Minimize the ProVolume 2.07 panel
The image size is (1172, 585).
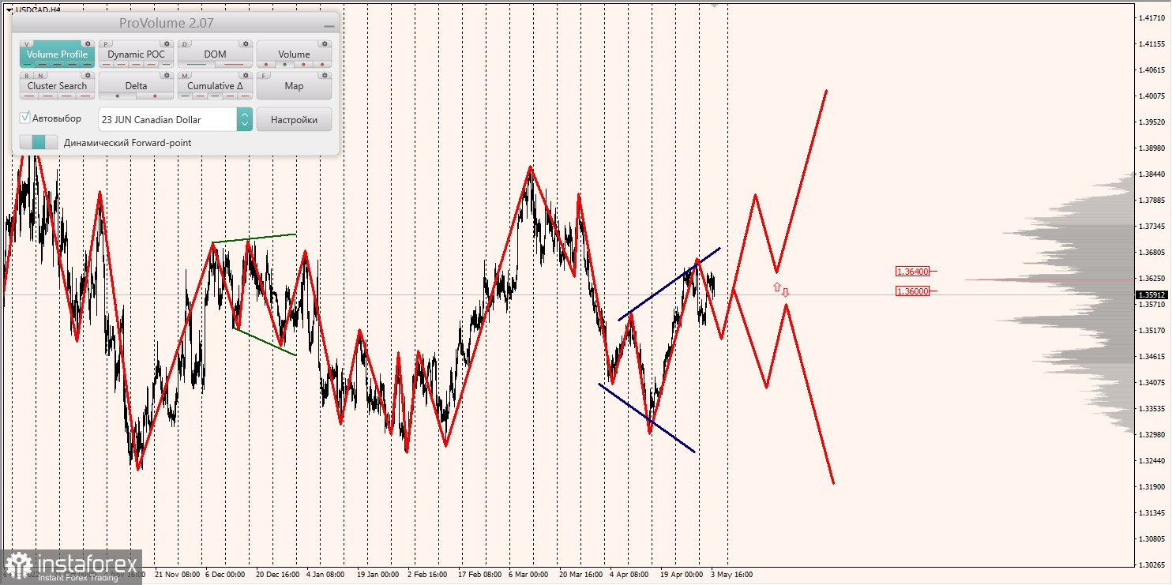329,25
